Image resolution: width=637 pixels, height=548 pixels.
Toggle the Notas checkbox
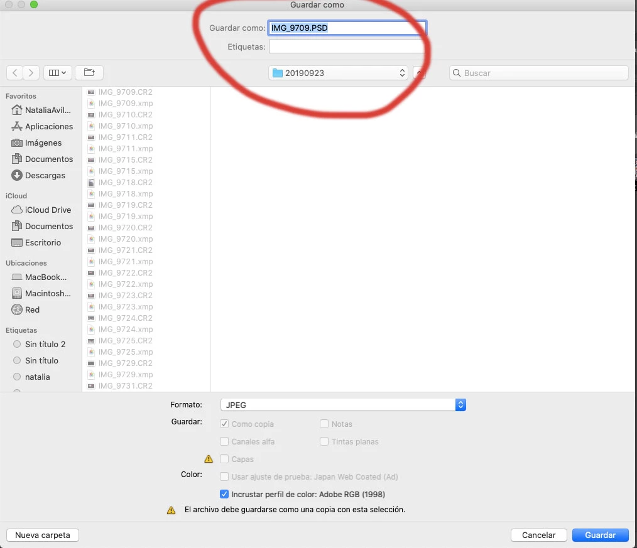pyautogui.click(x=324, y=424)
